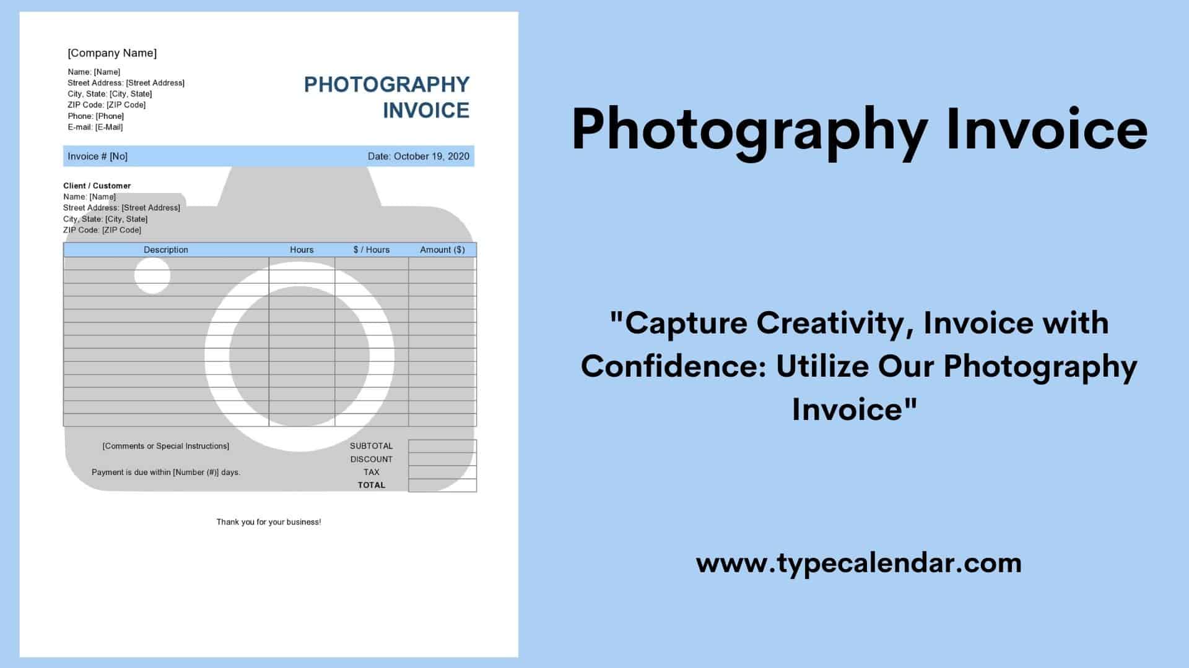Image resolution: width=1189 pixels, height=668 pixels.
Task: Click the Comments or Special Instructions field
Action: pyautogui.click(x=166, y=445)
